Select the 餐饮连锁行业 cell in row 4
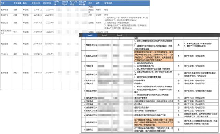220x134 pixels. 91,45
